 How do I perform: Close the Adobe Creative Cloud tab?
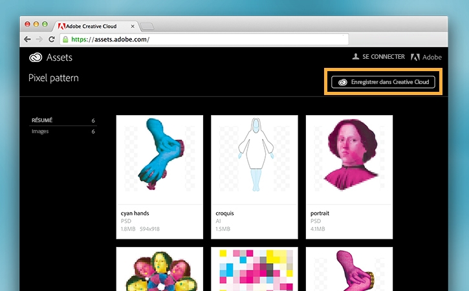pyautogui.click(x=133, y=27)
